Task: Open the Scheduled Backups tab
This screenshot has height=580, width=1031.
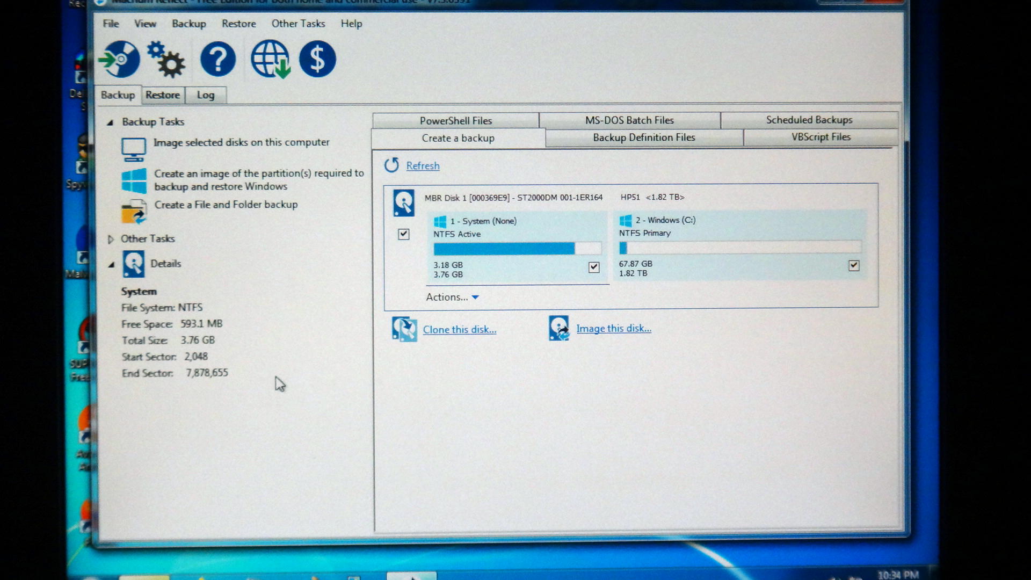Action: [x=809, y=120]
